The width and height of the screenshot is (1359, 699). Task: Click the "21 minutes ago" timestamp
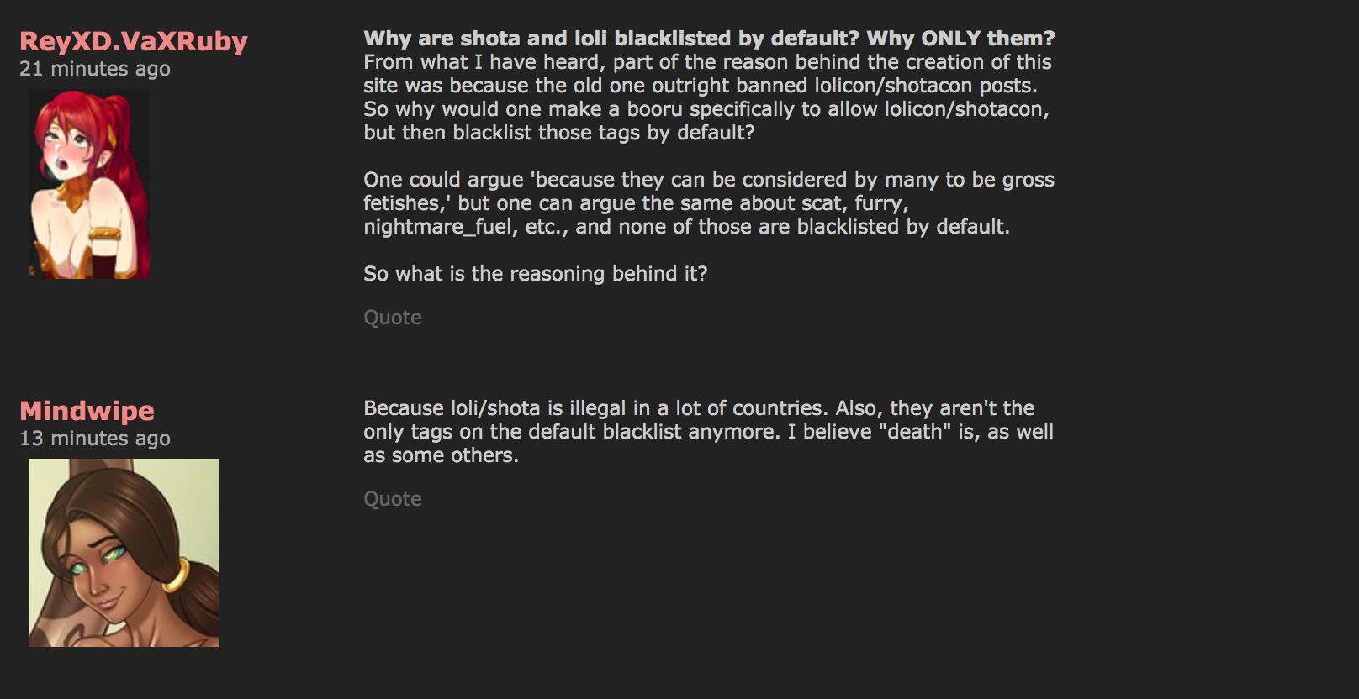point(94,69)
